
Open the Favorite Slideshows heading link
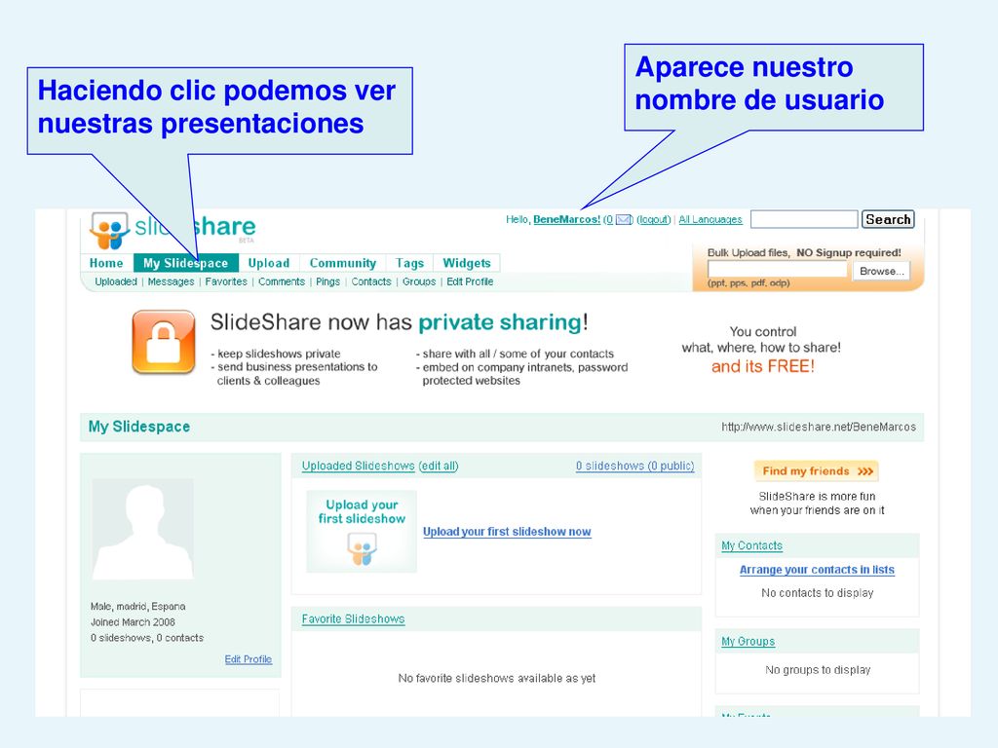[353, 618]
